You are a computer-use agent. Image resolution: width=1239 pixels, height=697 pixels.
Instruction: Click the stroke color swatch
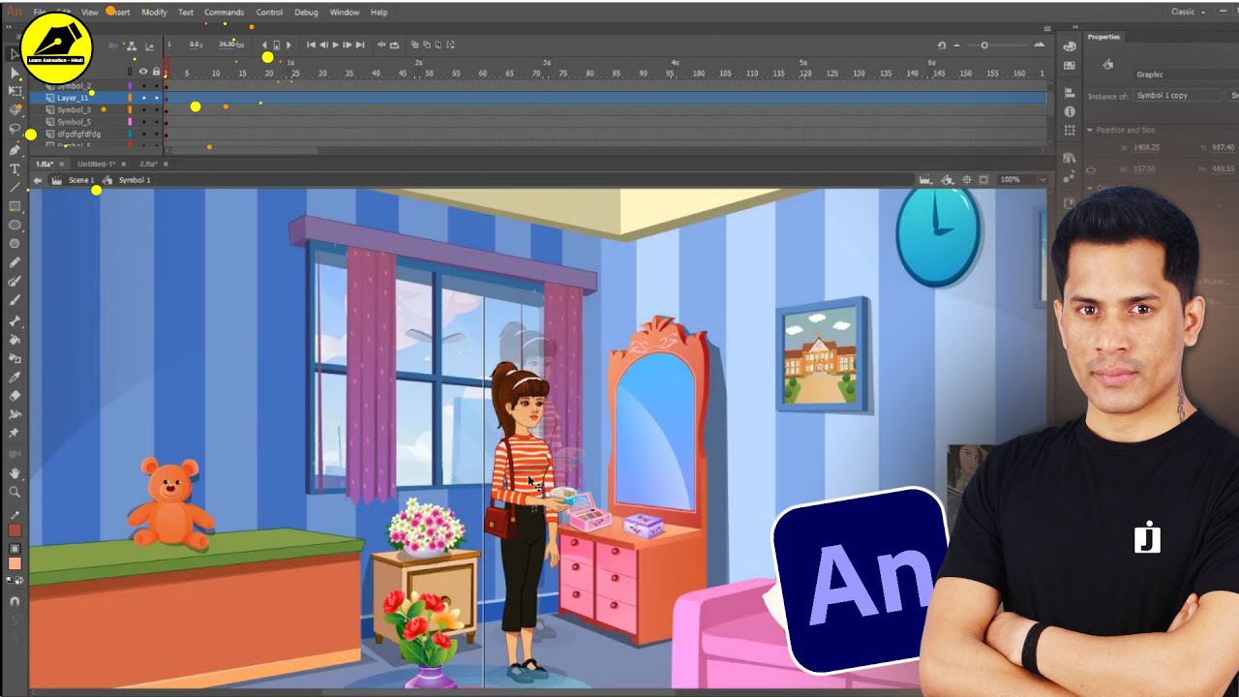[15, 530]
